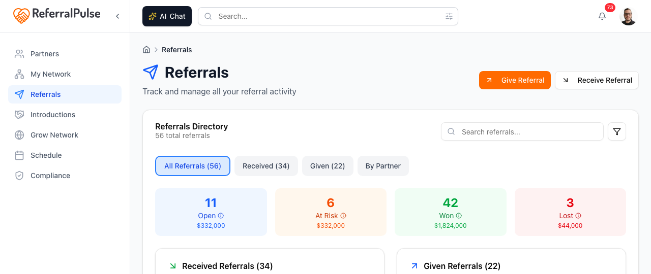Click the Given Referrals (22) heading
The height and width of the screenshot is (274, 651).
tap(462, 266)
